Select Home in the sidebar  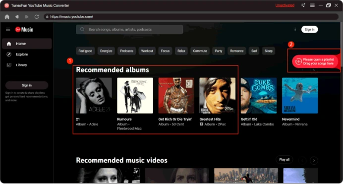27,44
